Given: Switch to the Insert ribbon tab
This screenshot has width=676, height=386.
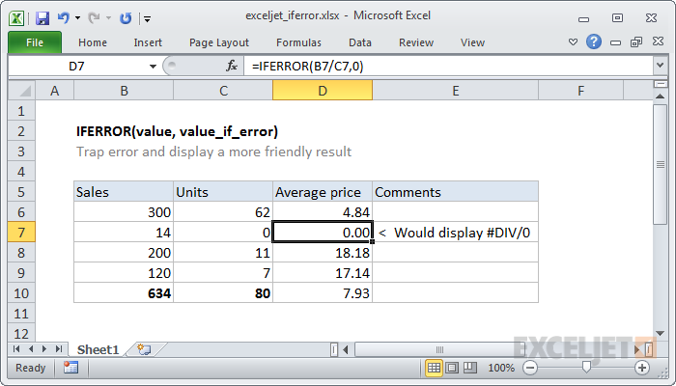Looking at the screenshot, I should pos(148,42).
